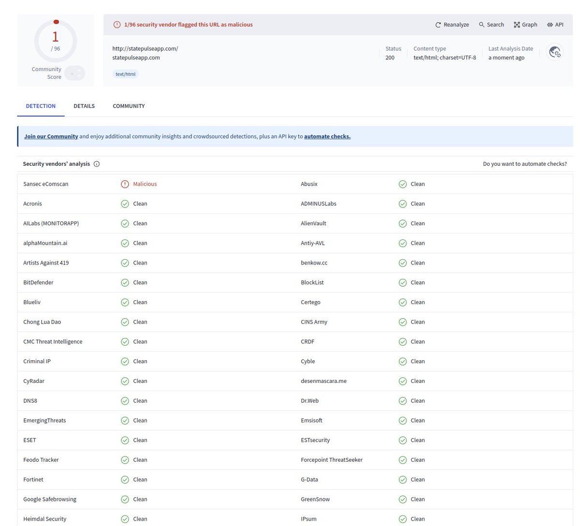580x526 pixels.
Task: Click the 1/96 detection score circle
Action: [x=55, y=41]
